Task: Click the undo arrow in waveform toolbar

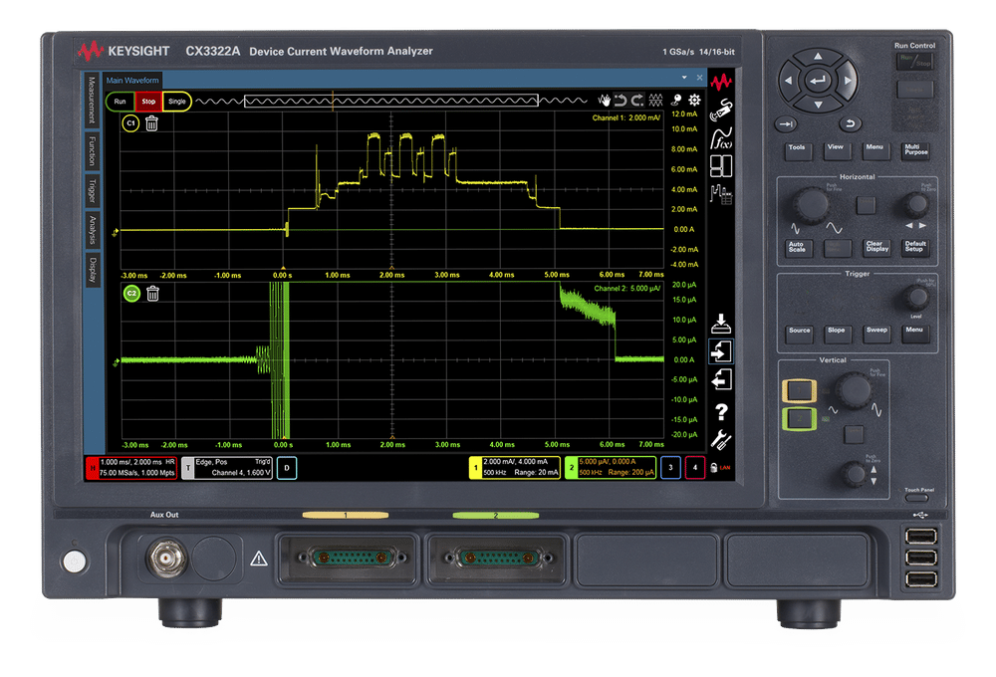Action: click(x=621, y=101)
